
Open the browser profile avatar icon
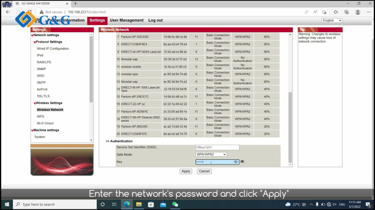coord(357,12)
